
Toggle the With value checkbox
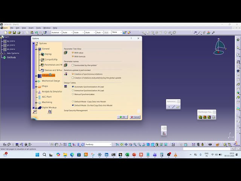[73, 53]
